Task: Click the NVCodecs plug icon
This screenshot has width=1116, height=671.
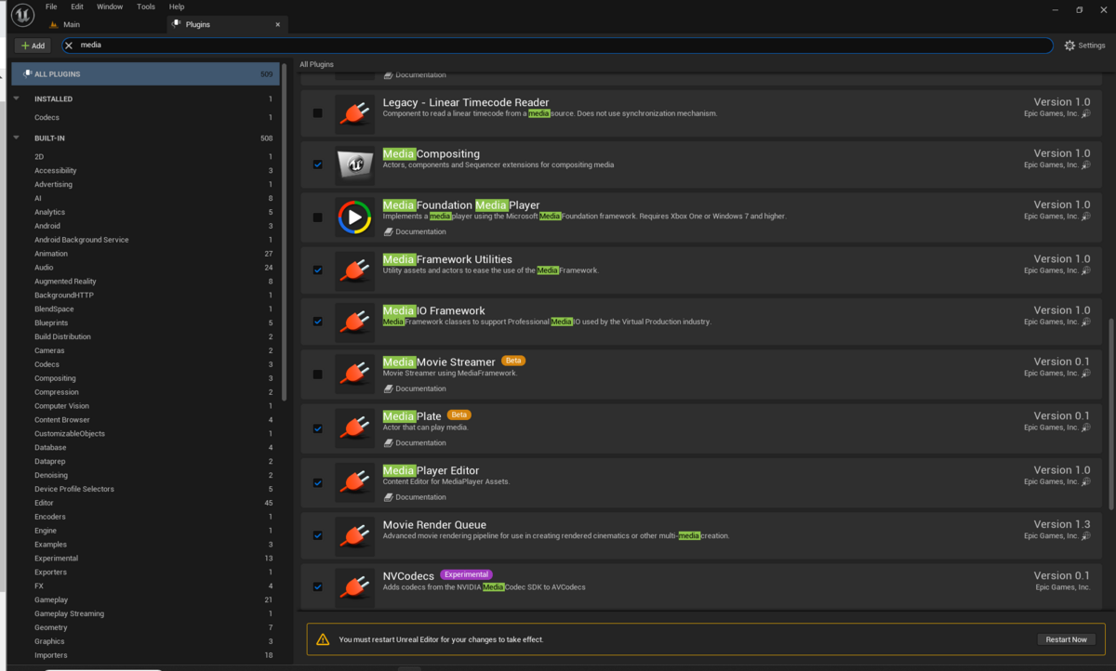Action: pos(354,586)
